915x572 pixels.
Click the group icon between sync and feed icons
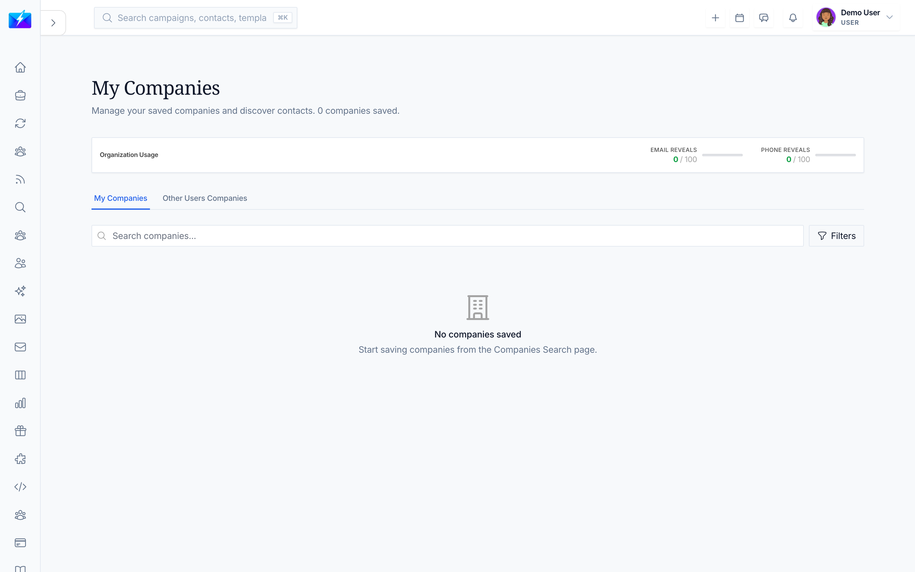coord(20,151)
